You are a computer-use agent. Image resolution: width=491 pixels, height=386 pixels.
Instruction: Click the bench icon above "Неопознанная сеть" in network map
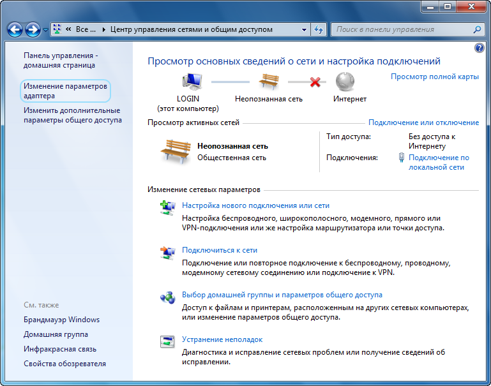(x=268, y=81)
